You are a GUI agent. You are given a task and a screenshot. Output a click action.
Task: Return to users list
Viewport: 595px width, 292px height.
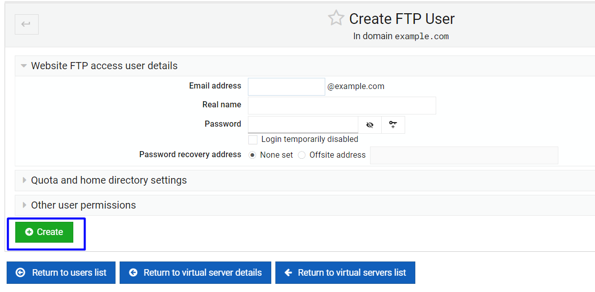tap(61, 273)
